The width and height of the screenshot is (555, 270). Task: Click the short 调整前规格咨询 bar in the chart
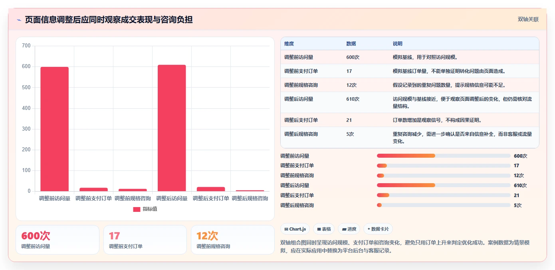click(x=133, y=190)
